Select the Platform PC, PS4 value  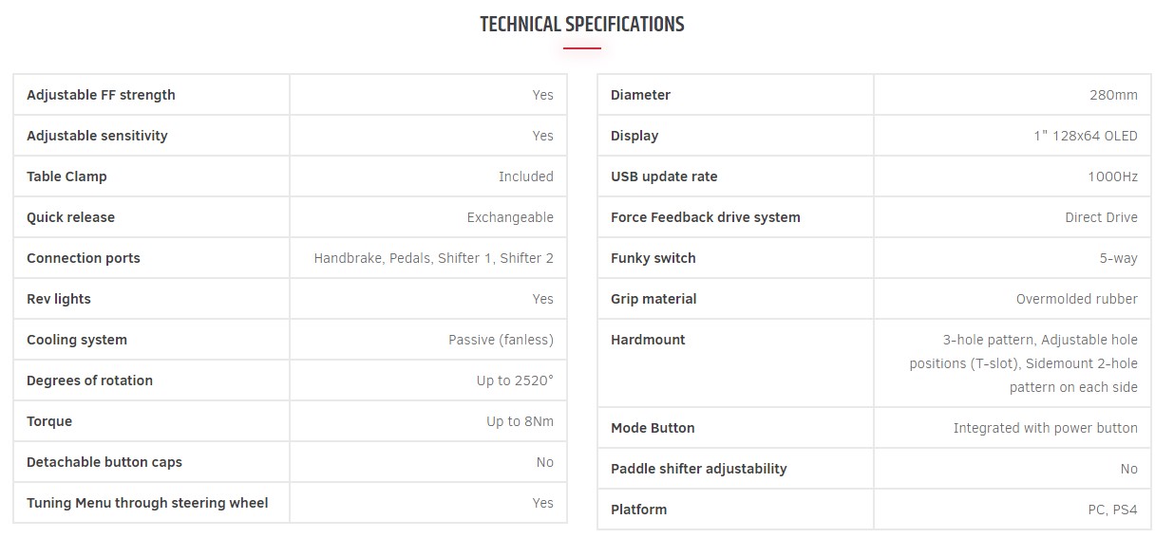click(1113, 510)
